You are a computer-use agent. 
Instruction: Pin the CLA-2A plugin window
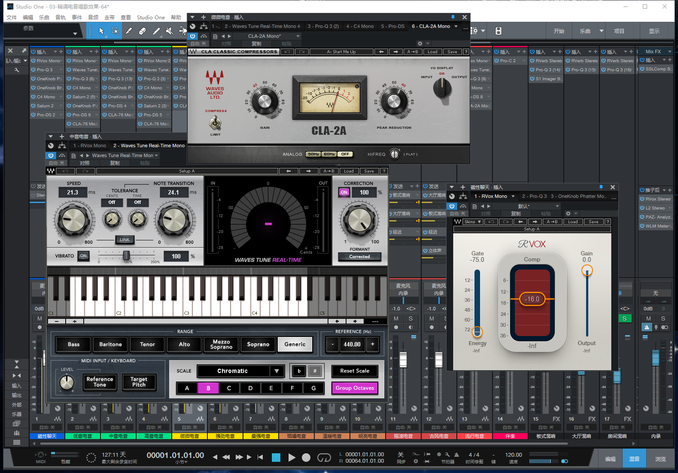[453, 17]
